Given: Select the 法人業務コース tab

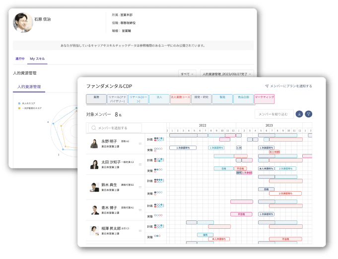Looking at the screenshot, I should [181, 99].
